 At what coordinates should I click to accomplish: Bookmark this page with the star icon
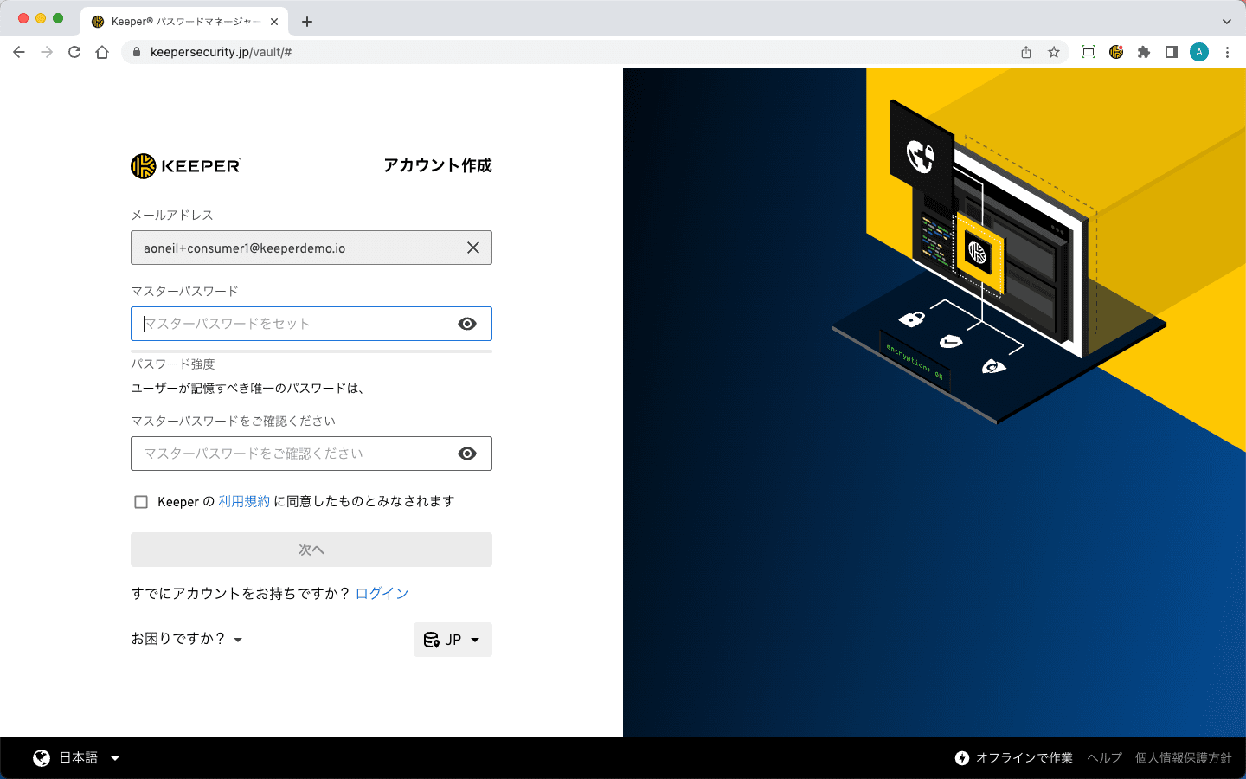point(1054,52)
